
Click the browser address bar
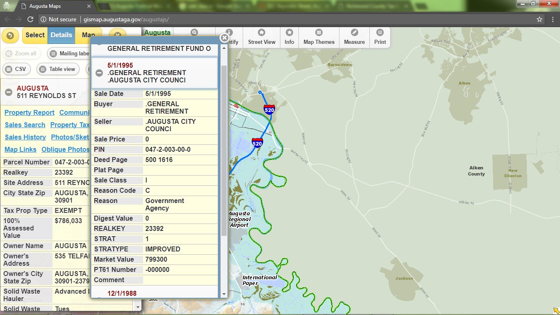pos(287,19)
